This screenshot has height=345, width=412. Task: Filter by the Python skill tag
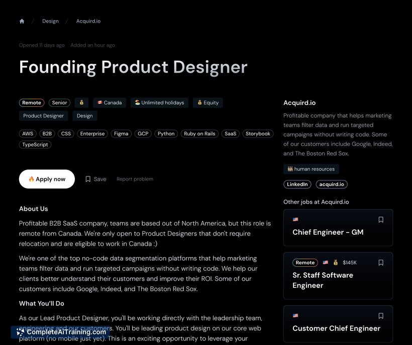166,134
